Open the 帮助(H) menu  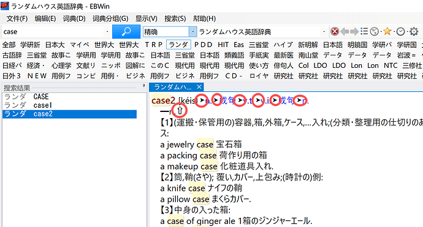click(204, 18)
